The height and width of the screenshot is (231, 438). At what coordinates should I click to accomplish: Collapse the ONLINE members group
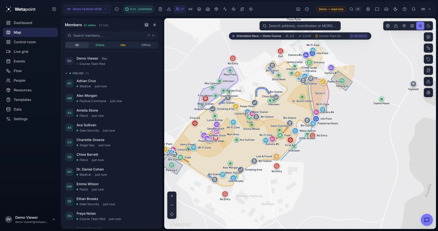(x=66, y=73)
